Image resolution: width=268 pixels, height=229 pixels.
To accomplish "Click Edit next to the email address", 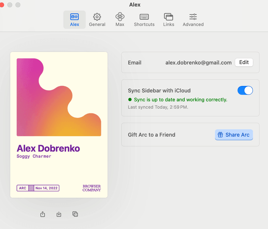I will pyautogui.click(x=244, y=63).
